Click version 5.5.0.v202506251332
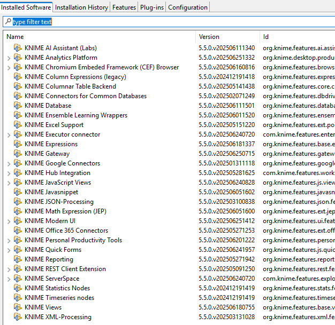Viewport: 335px width, 325px height. click(x=227, y=57)
